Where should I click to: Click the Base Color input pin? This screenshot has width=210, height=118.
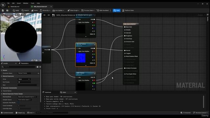click(125, 27)
